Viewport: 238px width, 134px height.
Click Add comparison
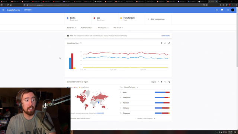pos(156,19)
